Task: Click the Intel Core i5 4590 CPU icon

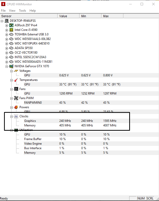Action: pyautogui.click(x=11, y=30)
